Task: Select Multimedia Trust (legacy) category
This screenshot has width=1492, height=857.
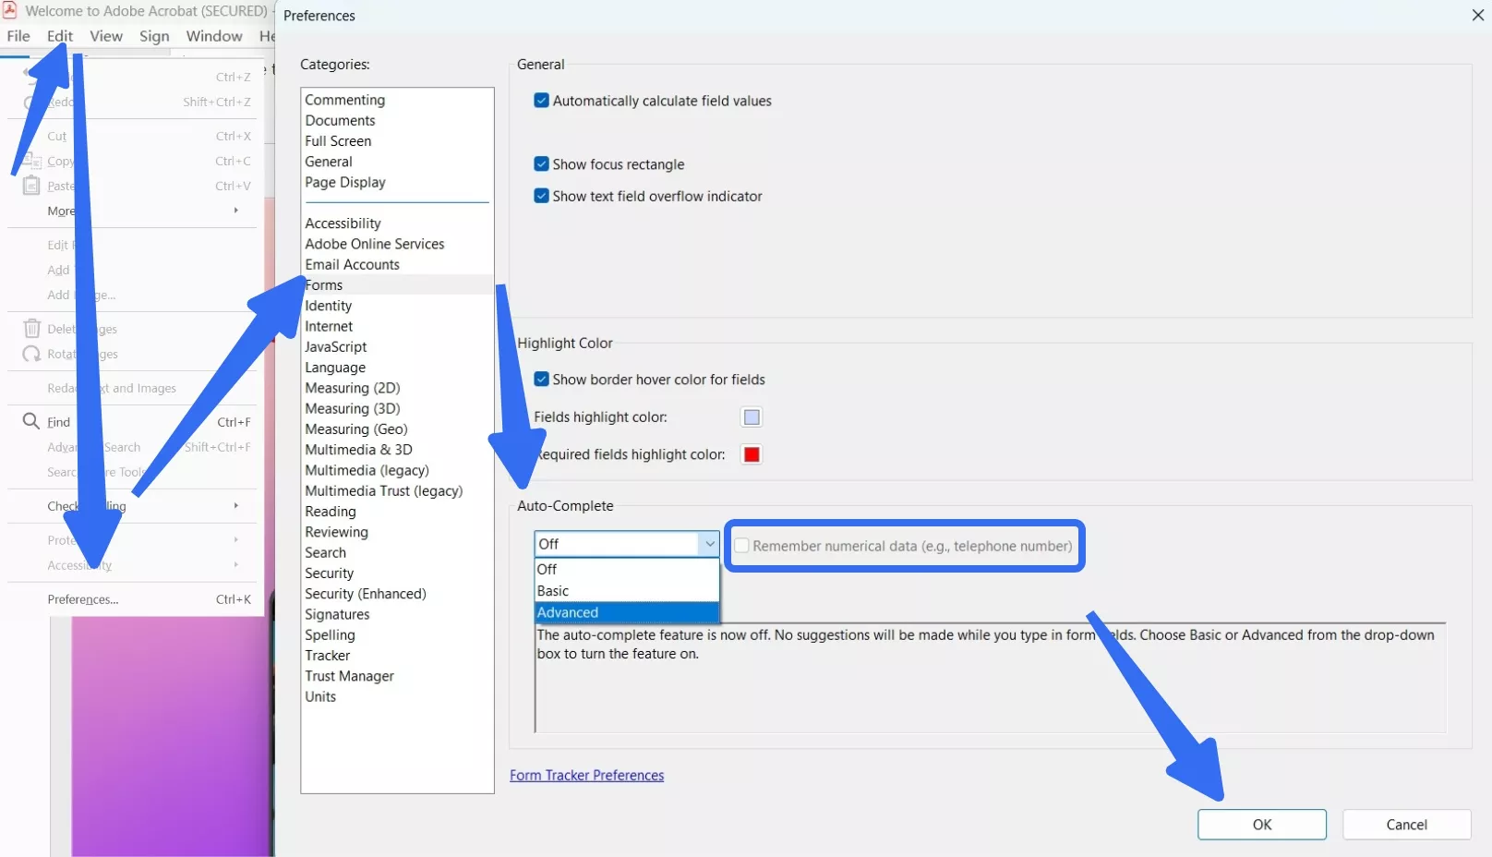Action: [384, 491]
